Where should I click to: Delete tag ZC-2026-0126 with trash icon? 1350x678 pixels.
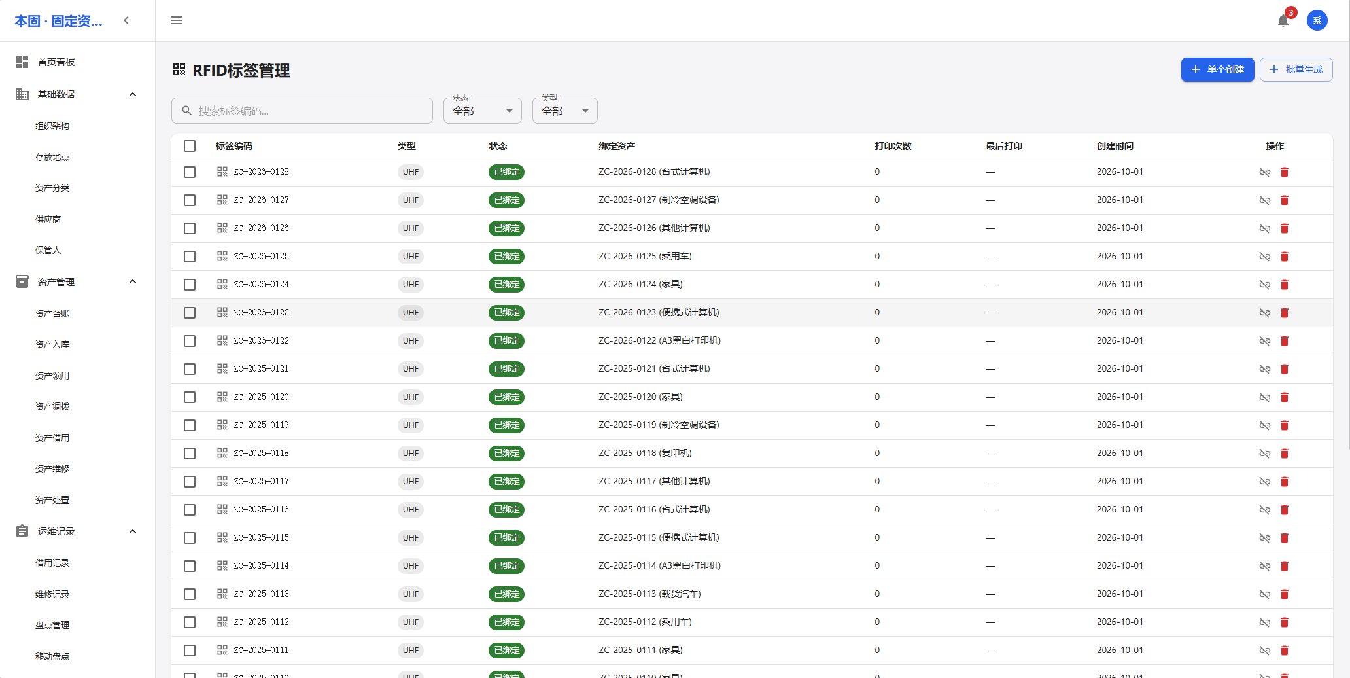click(x=1284, y=228)
